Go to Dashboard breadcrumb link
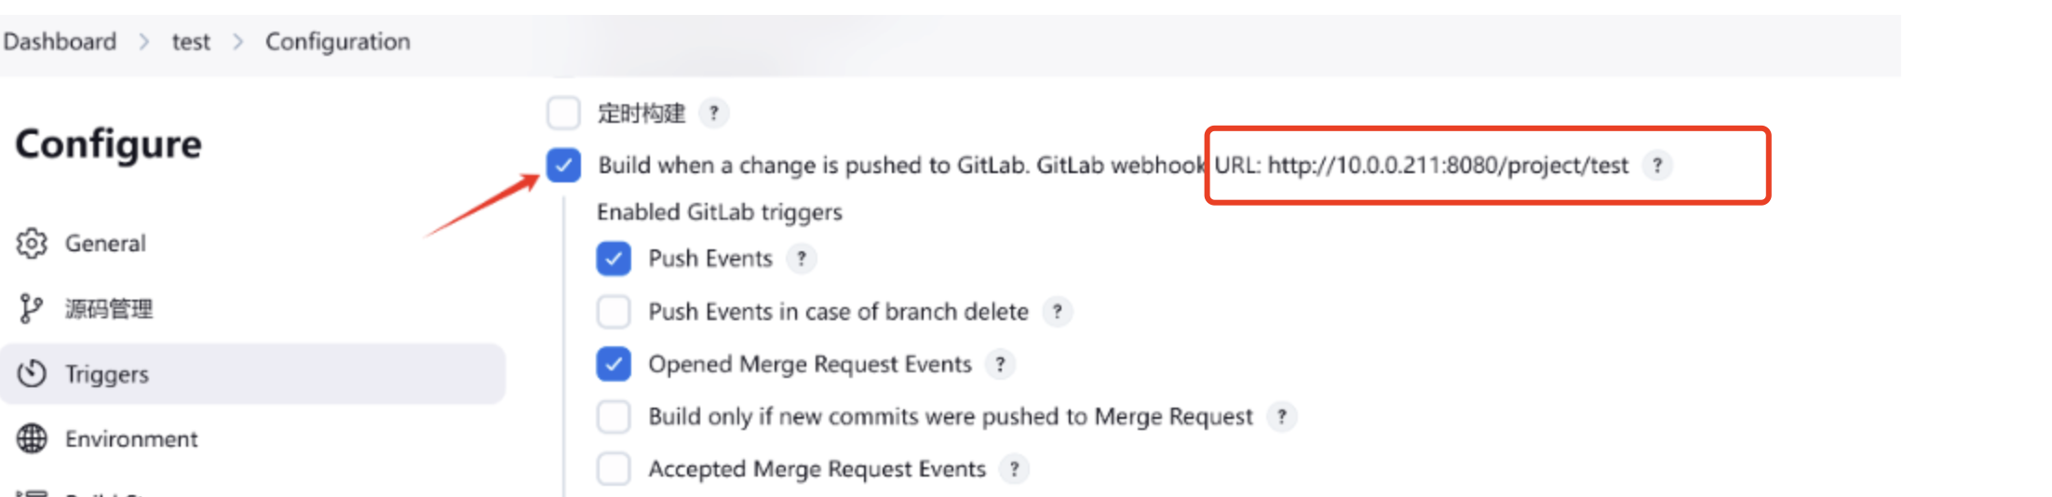2052x497 pixels. [60, 42]
